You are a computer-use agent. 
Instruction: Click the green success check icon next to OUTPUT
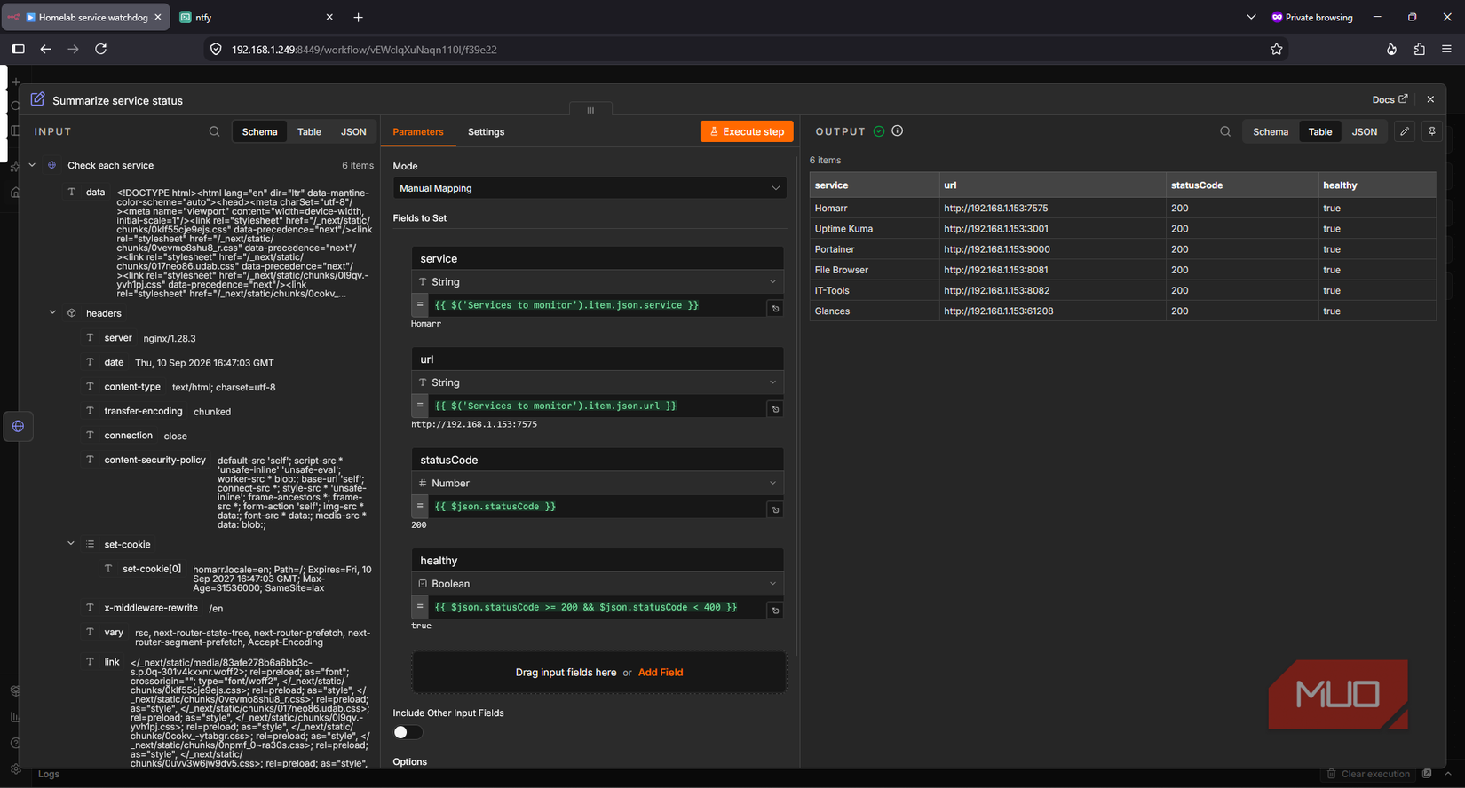pos(879,131)
